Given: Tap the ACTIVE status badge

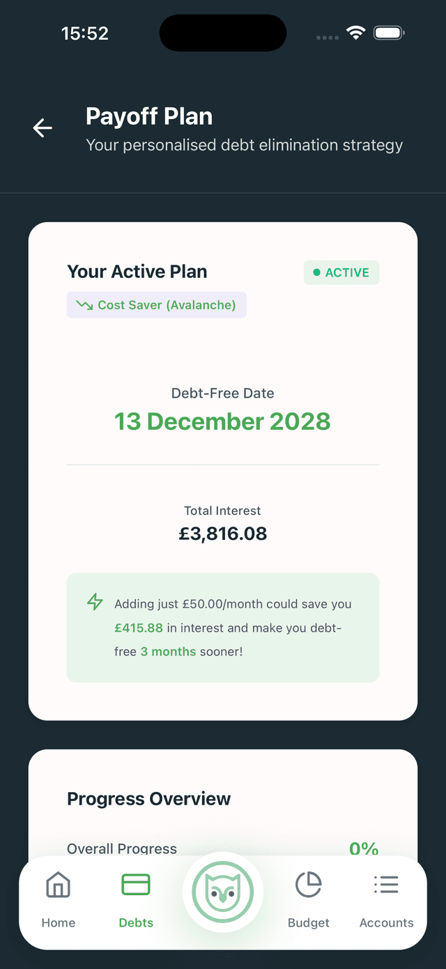Looking at the screenshot, I should [x=341, y=272].
